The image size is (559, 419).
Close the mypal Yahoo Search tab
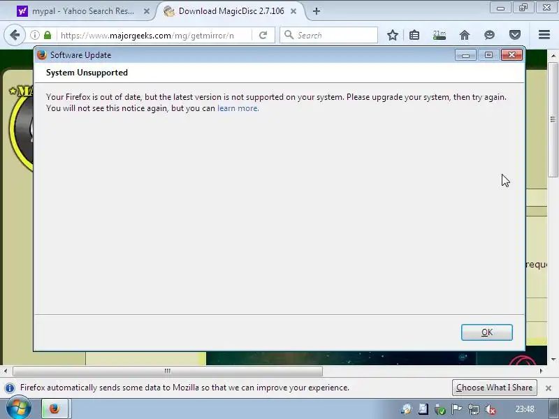click(x=147, y=11)
